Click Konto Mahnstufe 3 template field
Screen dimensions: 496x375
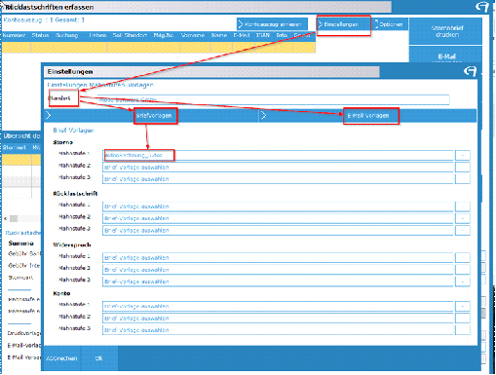278,330
